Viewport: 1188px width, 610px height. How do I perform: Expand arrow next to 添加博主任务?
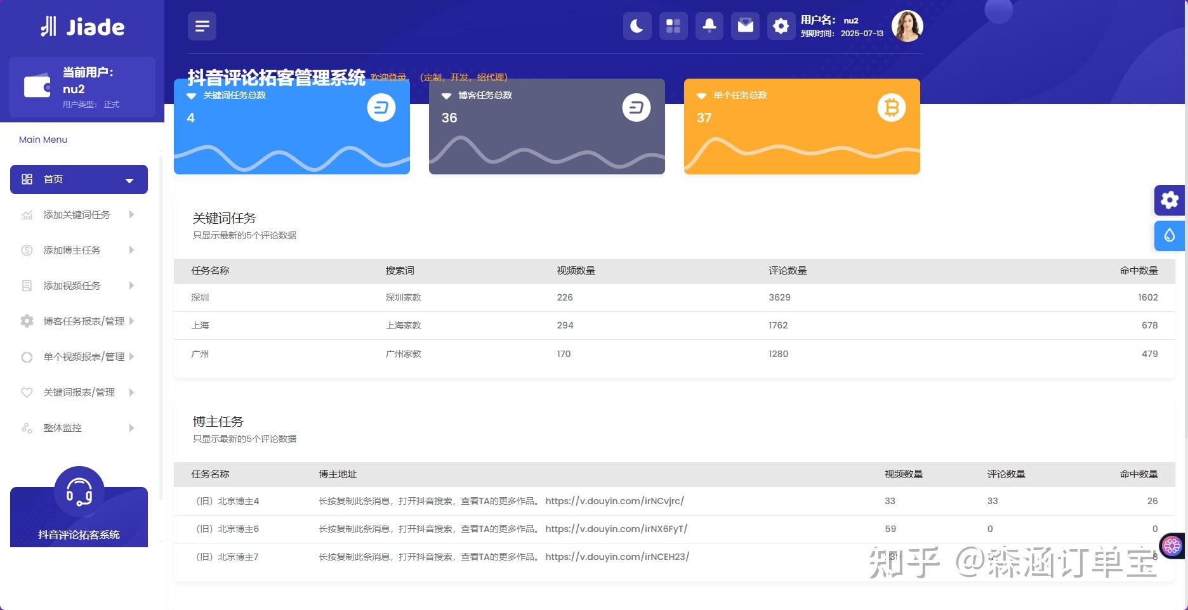[131, 250]
